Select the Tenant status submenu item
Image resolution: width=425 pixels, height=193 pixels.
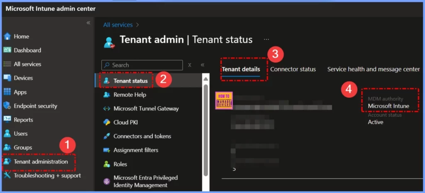[x=131, y=81]
